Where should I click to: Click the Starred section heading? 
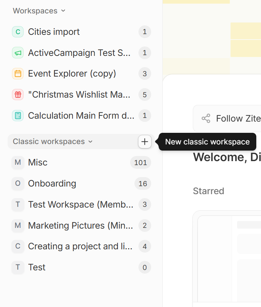[208, 191]
